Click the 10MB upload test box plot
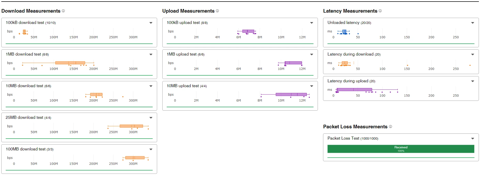Viewport: 482px width, 180px height. pos(291,94)
